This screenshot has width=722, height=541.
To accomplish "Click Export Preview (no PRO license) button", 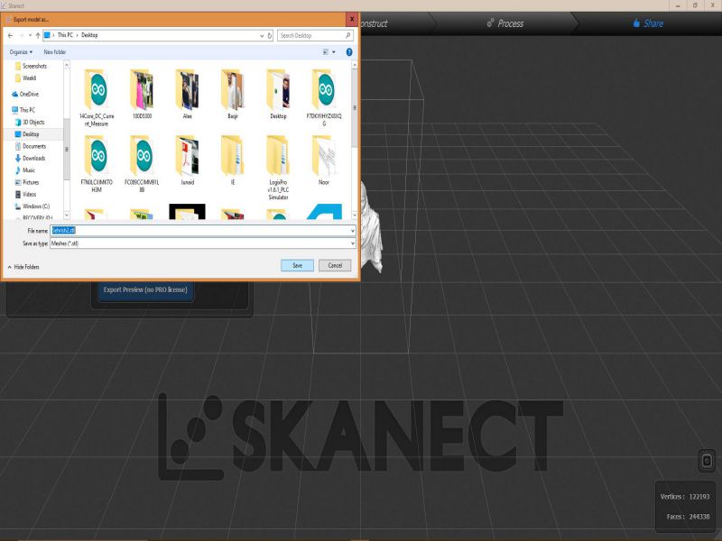I will tap(145, 289).
